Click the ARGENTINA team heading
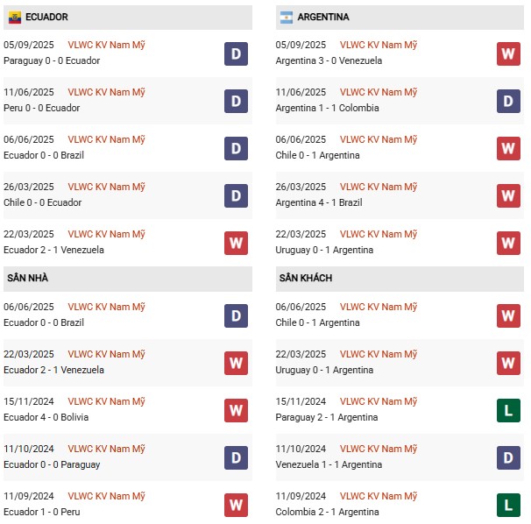Viewport: 531px width, 524px height. tap(323, 17)
